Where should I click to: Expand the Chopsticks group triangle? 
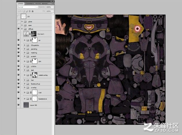pos(25,45)
